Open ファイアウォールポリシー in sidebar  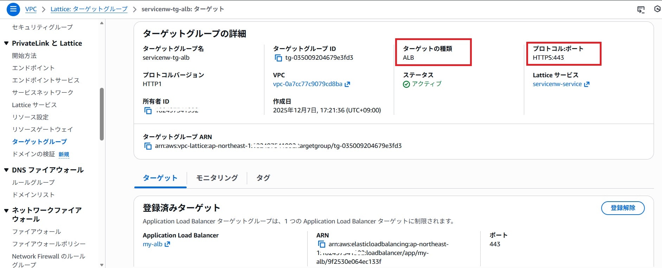pos(49,244)
